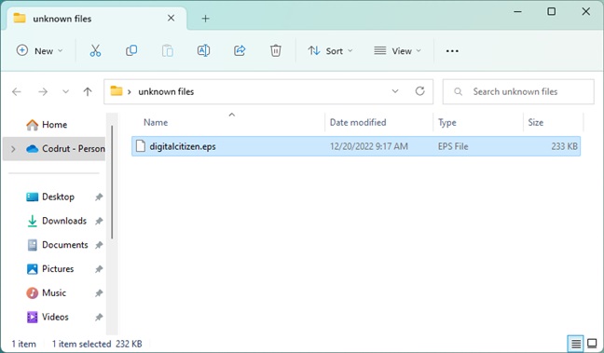Maximize the File Explorer window

click(552, 11)
